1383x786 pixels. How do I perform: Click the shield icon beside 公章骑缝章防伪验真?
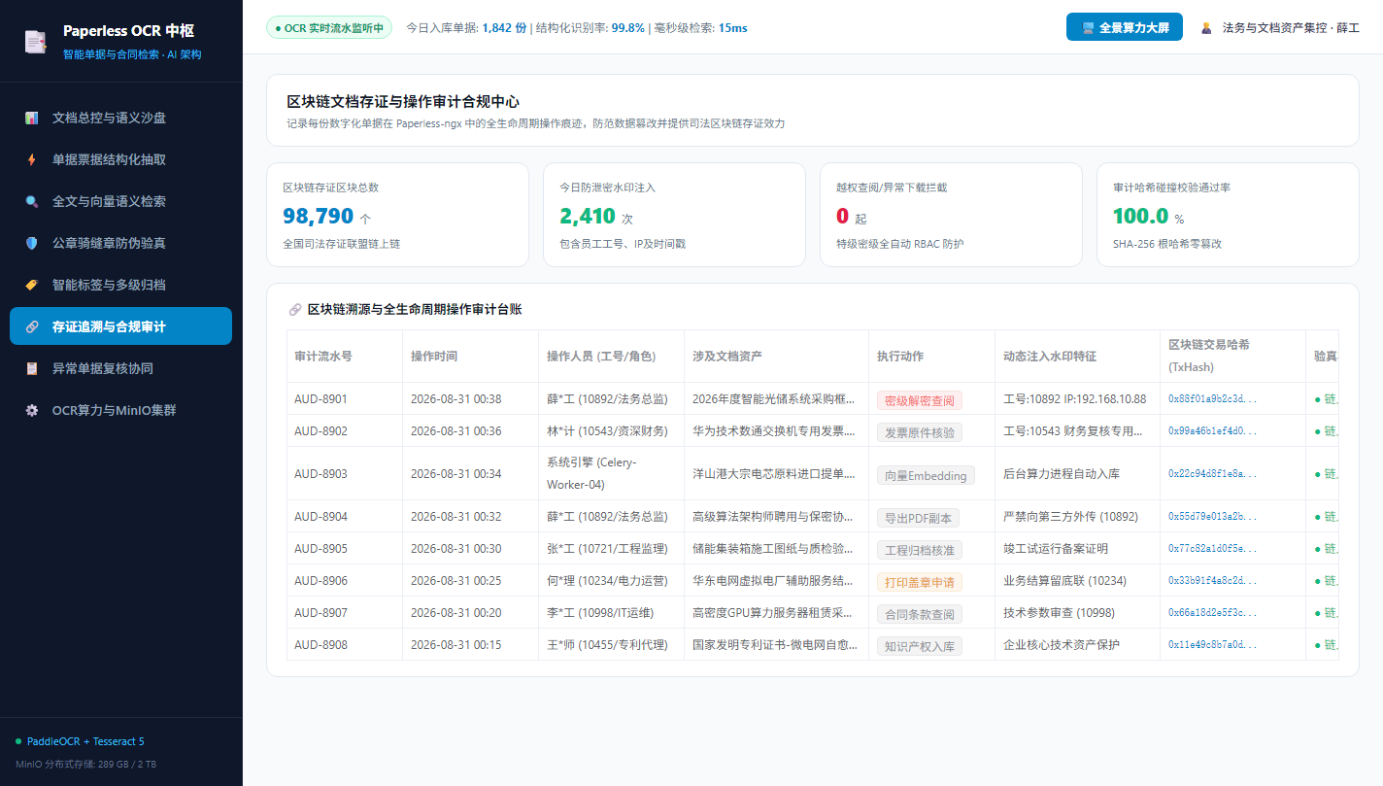point(32,243)
